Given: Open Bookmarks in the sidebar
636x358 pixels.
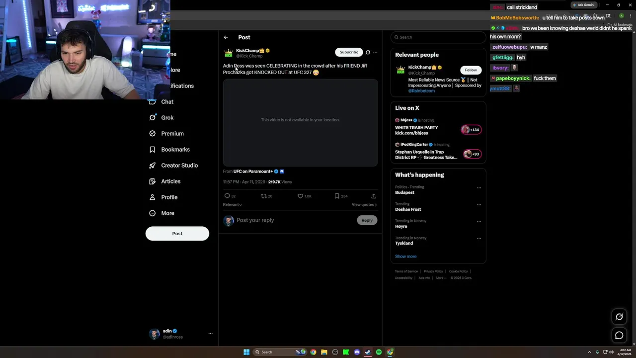Looking at the screenshot, I should coord(175,149).
